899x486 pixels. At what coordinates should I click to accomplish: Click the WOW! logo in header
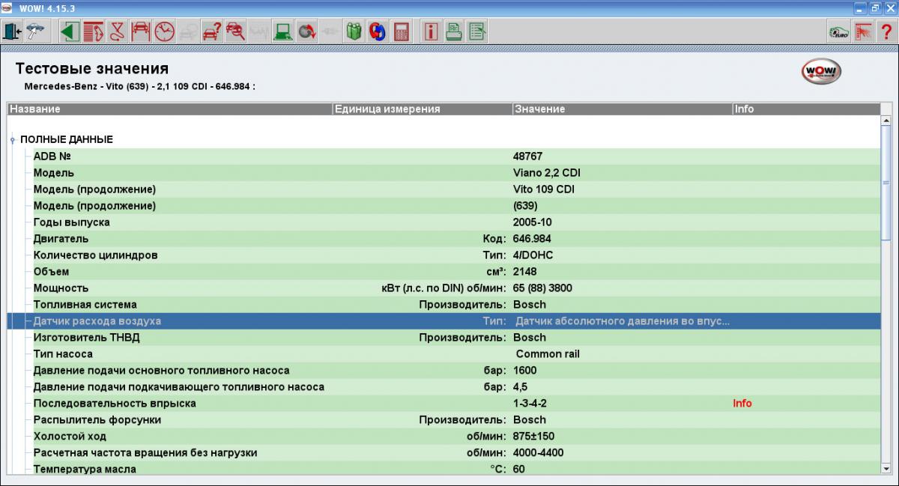pos(822,72)
